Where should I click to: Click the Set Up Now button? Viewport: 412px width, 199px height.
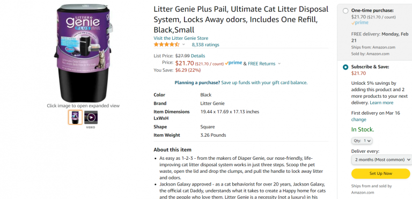[x=380, y=173]
